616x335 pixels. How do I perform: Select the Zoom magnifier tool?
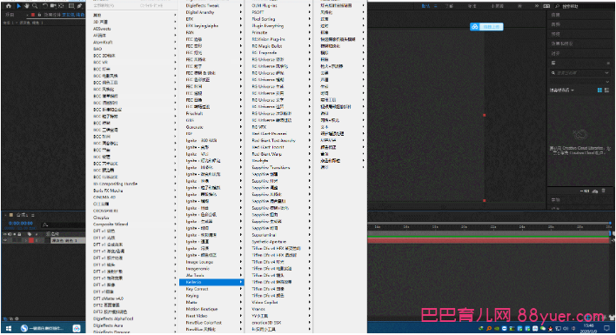click(x=35, y=6)
